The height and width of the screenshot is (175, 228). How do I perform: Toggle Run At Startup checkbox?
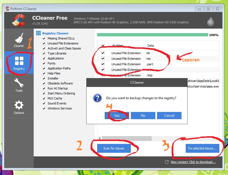pos(44,88)
